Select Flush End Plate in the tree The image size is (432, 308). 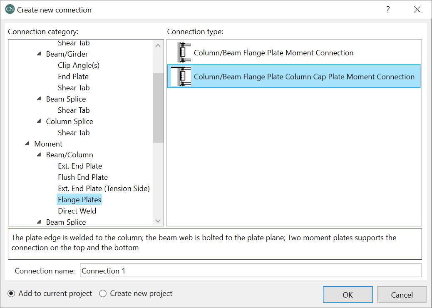[83, 177]
